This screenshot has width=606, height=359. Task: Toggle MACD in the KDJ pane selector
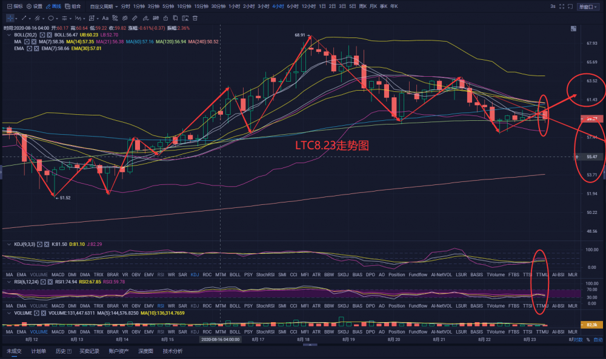(58, 274)
